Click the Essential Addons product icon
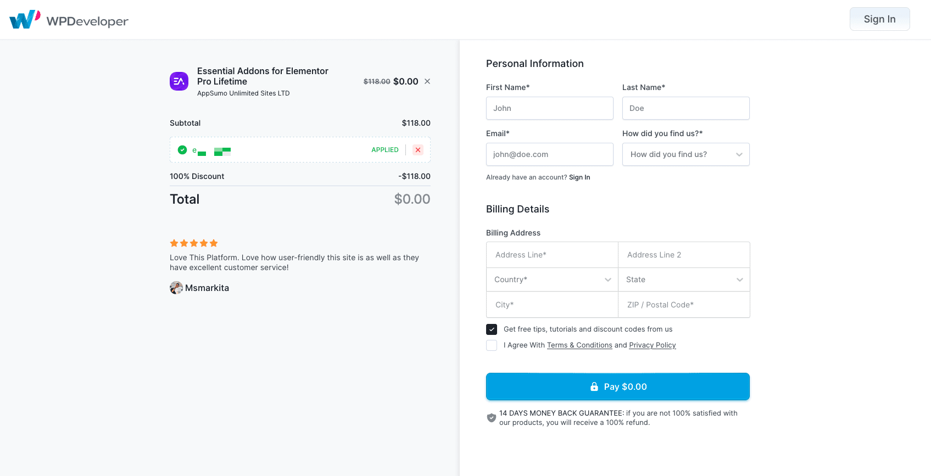This screenshot has height=476, width=931. click(179, 81)
